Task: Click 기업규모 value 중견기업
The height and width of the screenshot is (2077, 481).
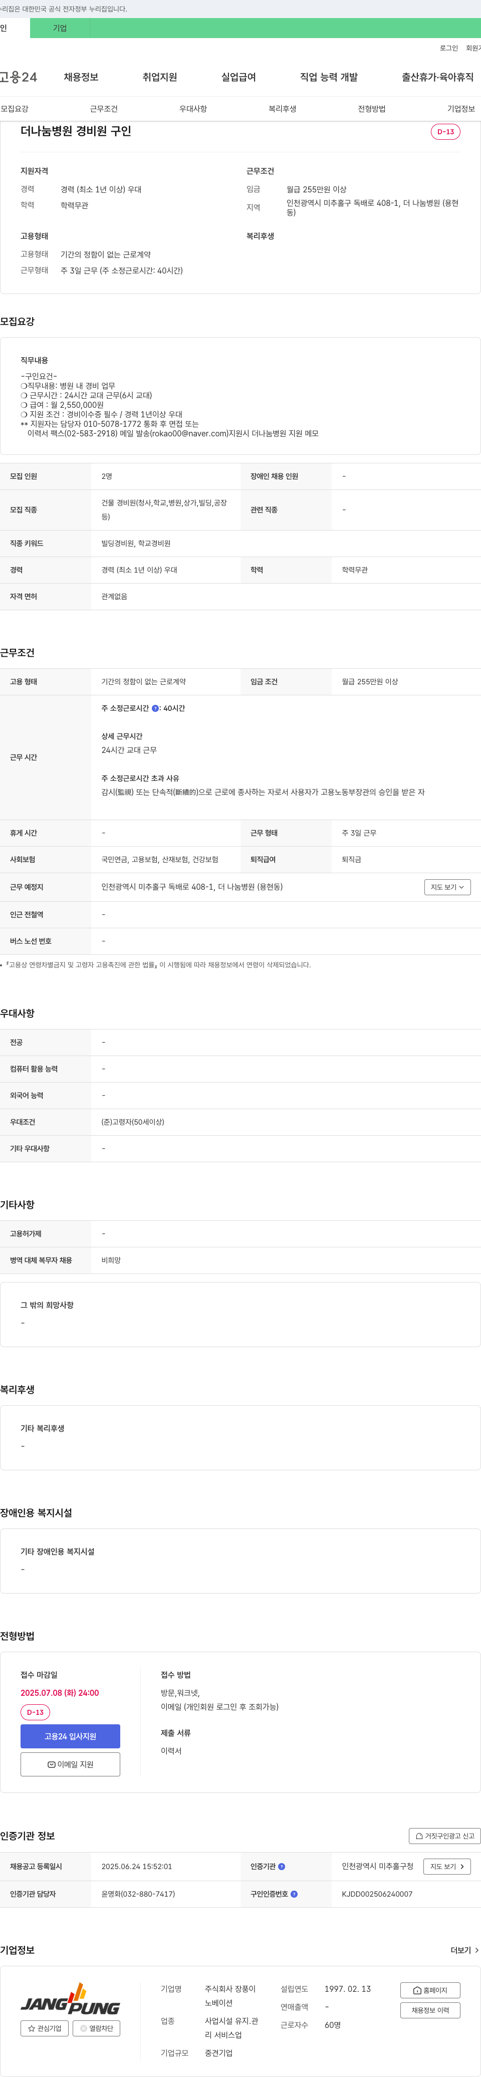Action: click(219, 2053)
